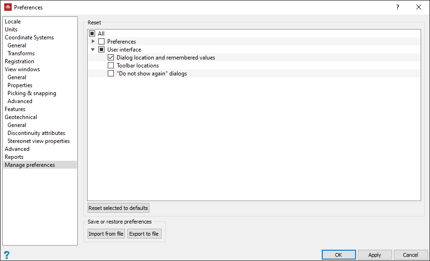This screenshot has height=261, width=430.
Task: Click Import from file button
Action: [106, 234]
